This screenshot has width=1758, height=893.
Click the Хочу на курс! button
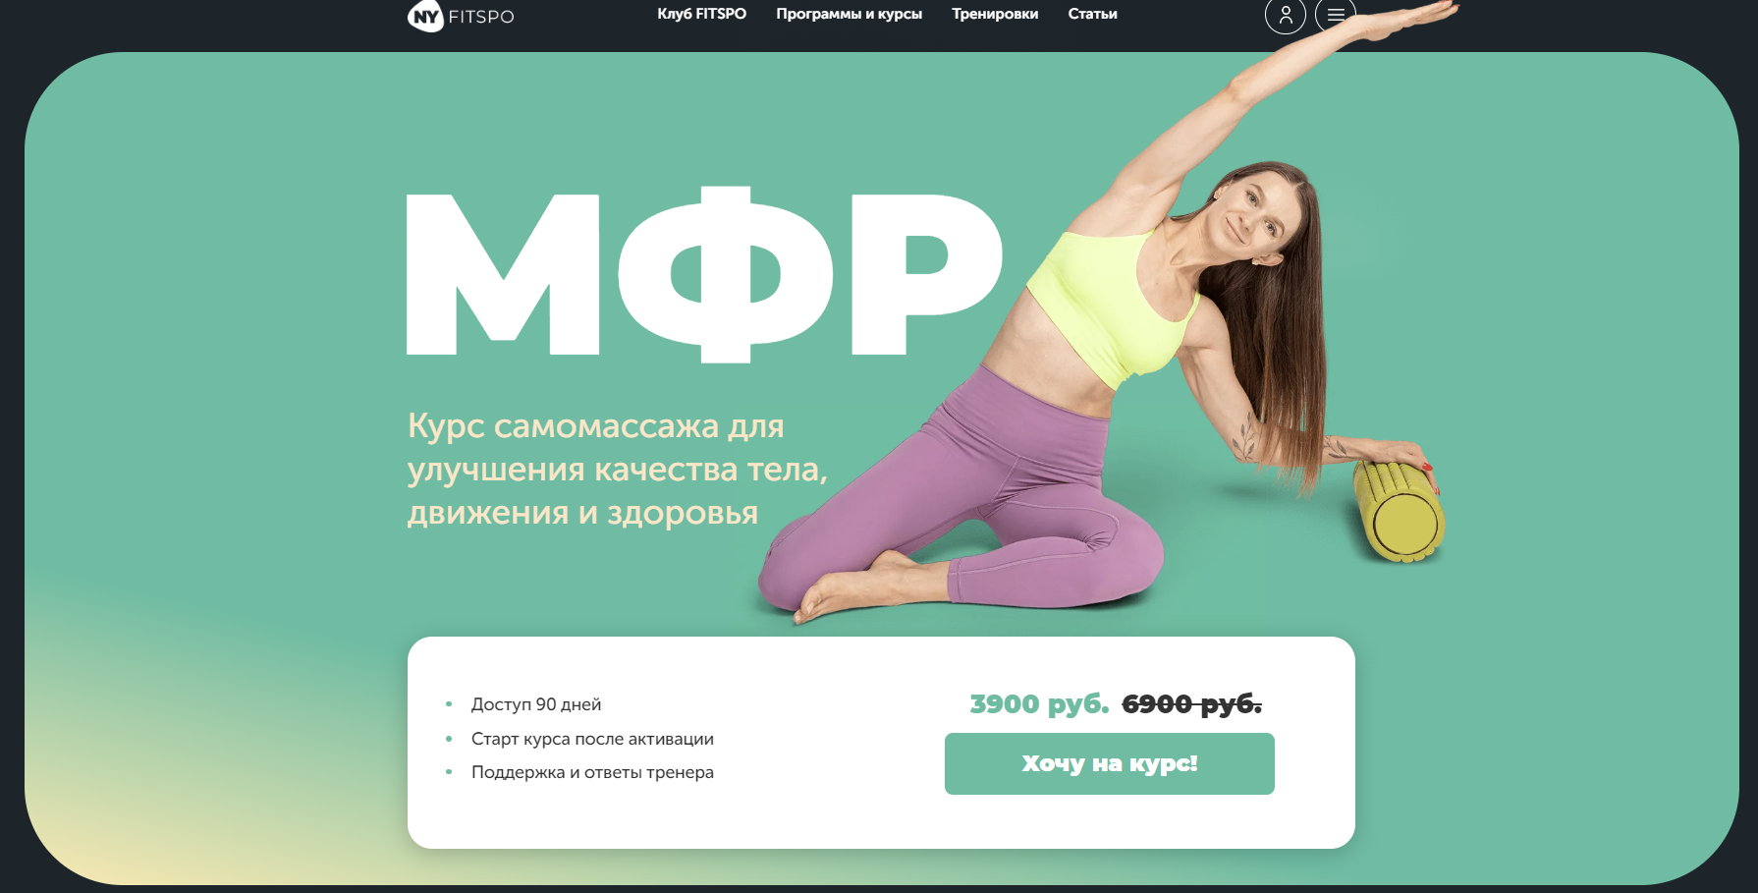[x=1109, y=763]
